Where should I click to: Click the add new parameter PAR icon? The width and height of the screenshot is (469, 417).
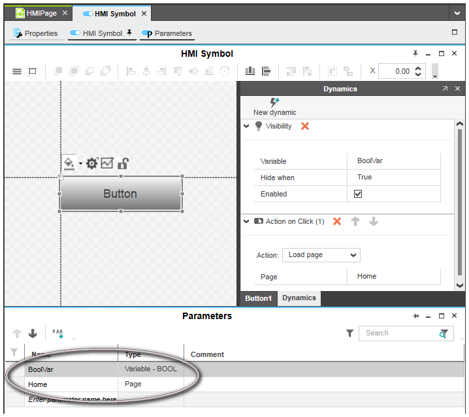point(57,333)
